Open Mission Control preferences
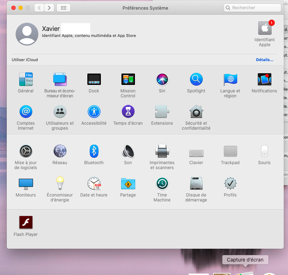288x275 pixels. click(128, 80)
